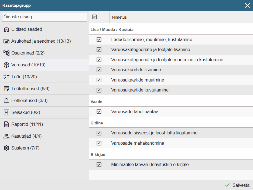Viewport: 253px width, 190px height.
Task: Click the Õiguste otsing search field
Action: tap(45, 17)
